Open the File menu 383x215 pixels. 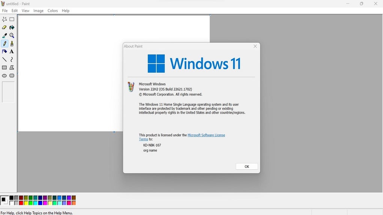(x=5, y=11)
